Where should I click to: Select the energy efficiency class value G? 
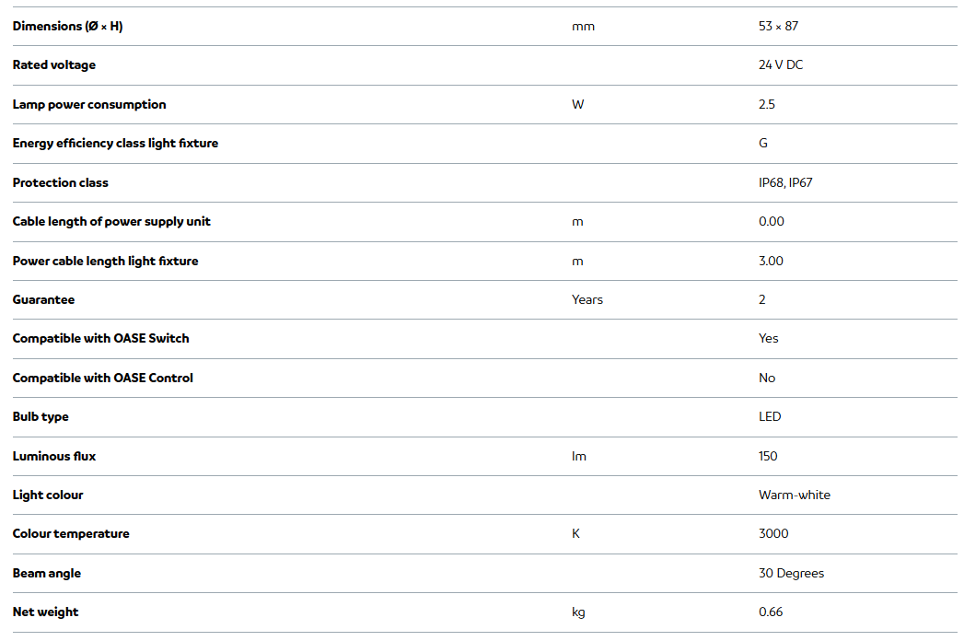coord(763,144)
